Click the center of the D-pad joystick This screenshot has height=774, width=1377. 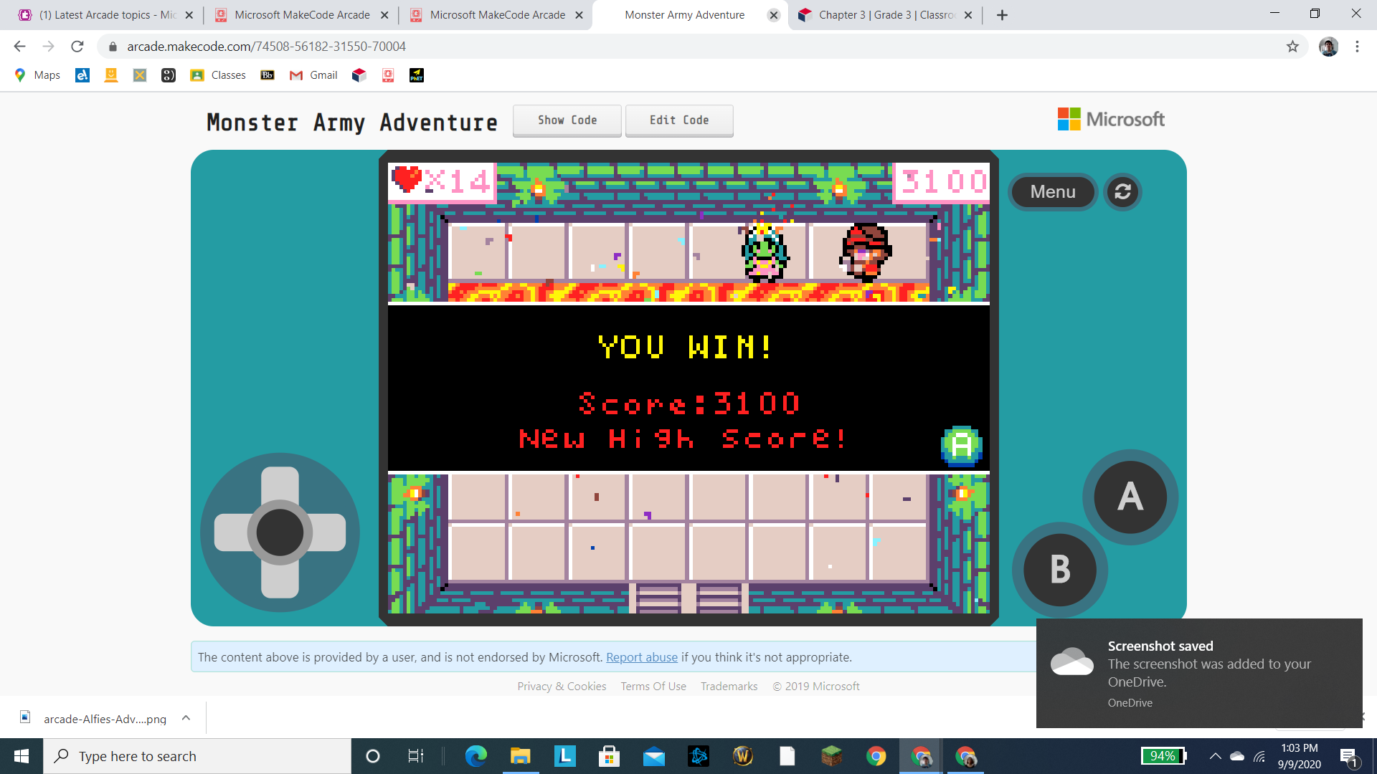[x=280, y=532]
